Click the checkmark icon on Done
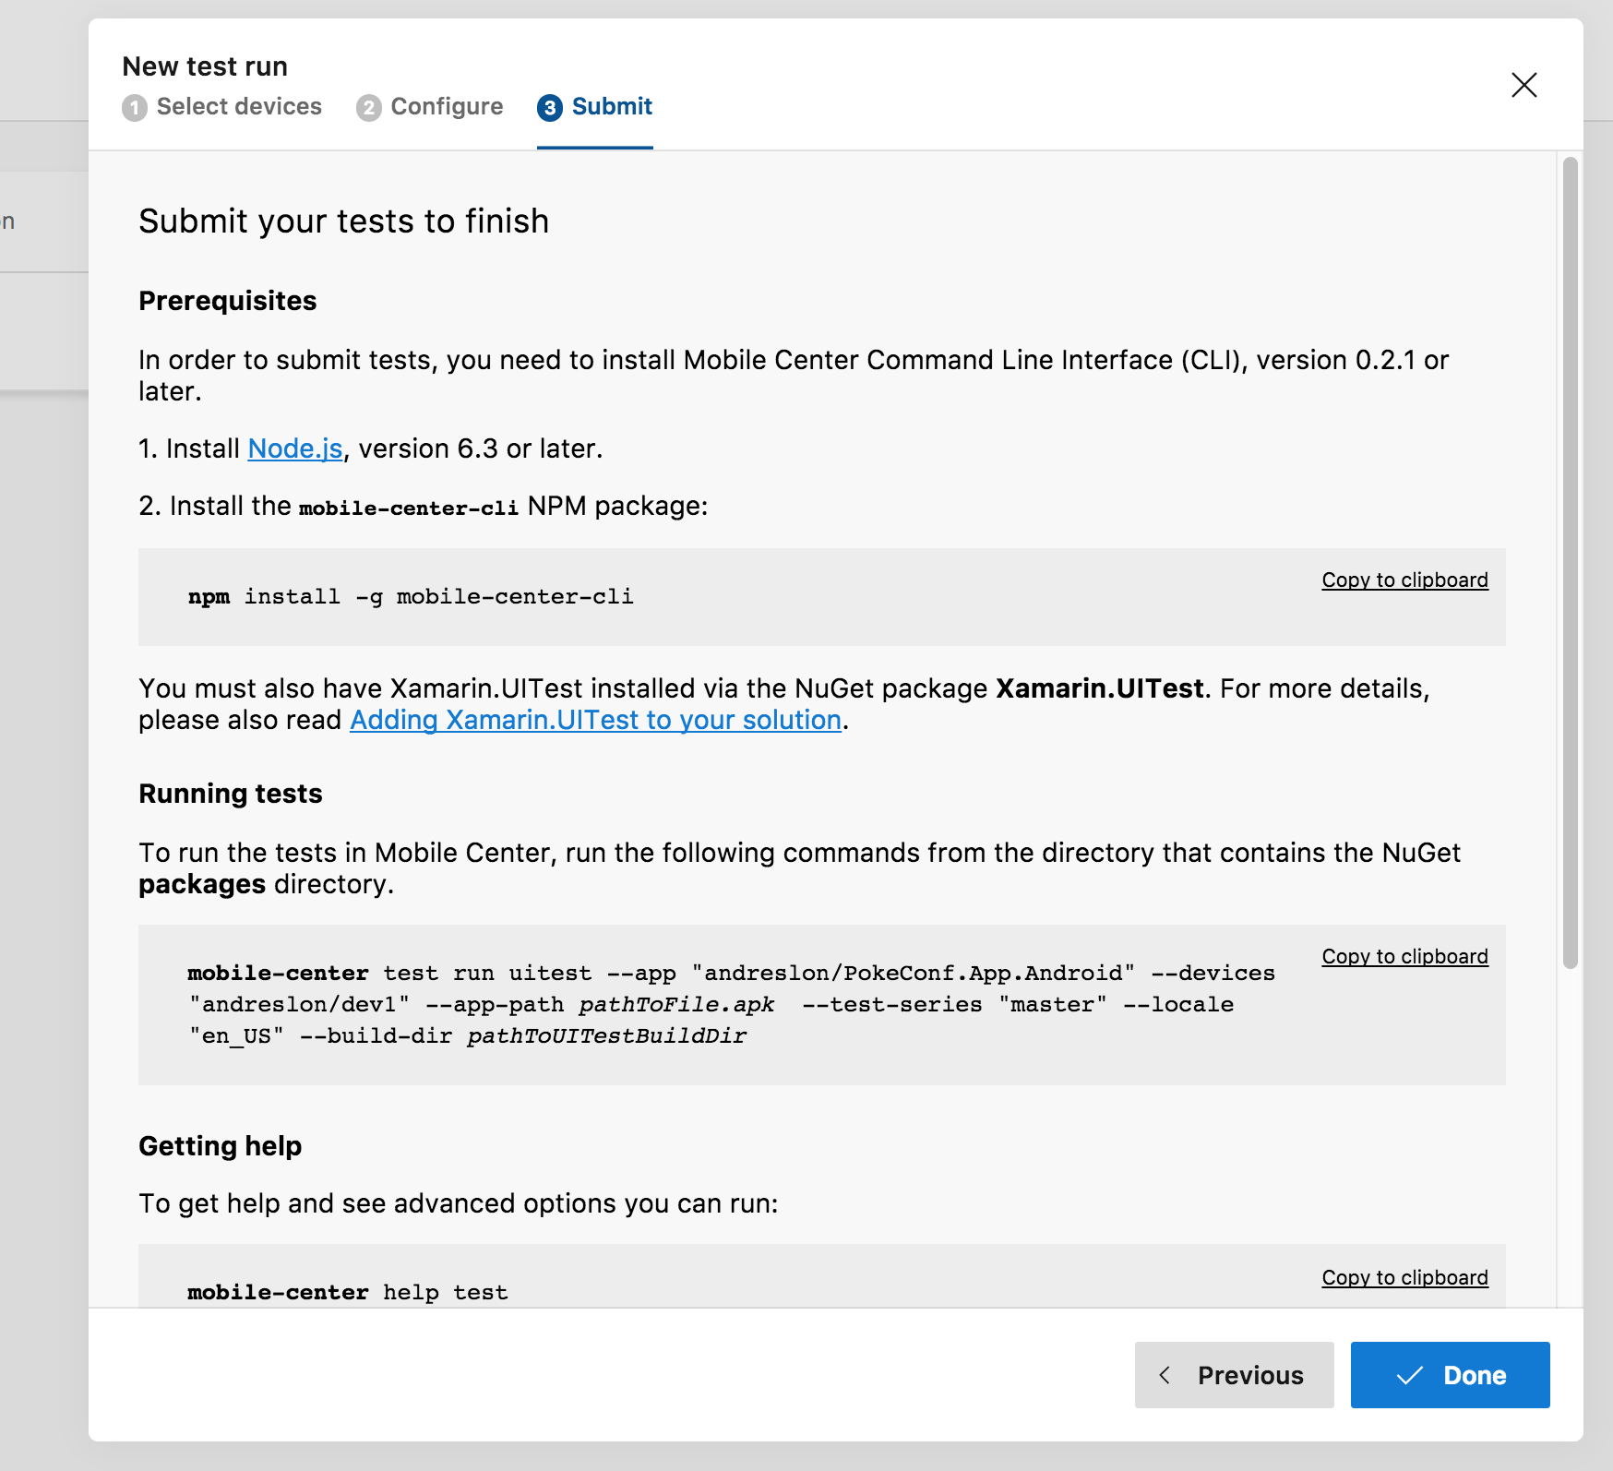This screenshot has height=1471, width=1613. click(x=1409, y=1376)
